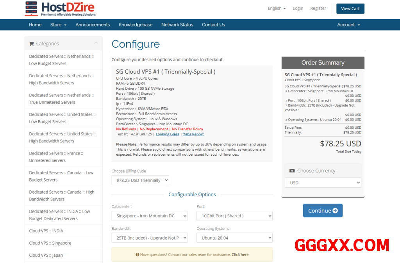Open the Looking Glass link
The image size is (400, 263).
(167, 134)
